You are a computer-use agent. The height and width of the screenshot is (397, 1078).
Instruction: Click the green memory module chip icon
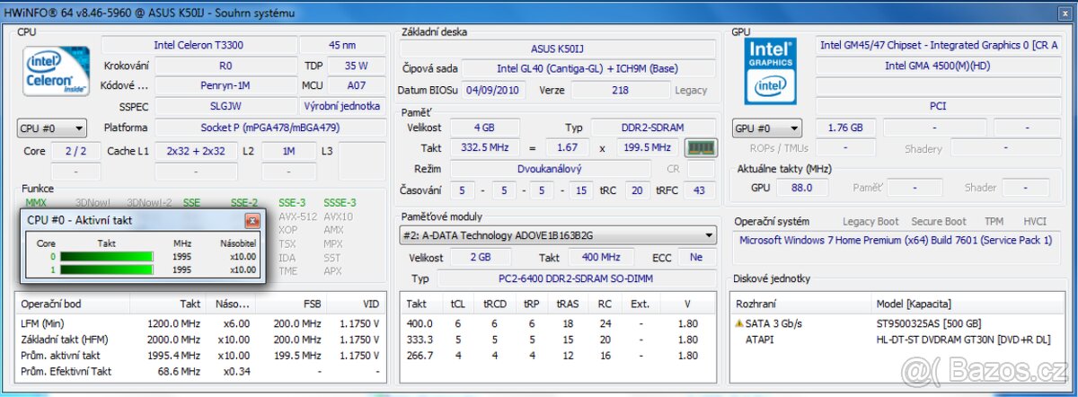[x=701, y=147]
